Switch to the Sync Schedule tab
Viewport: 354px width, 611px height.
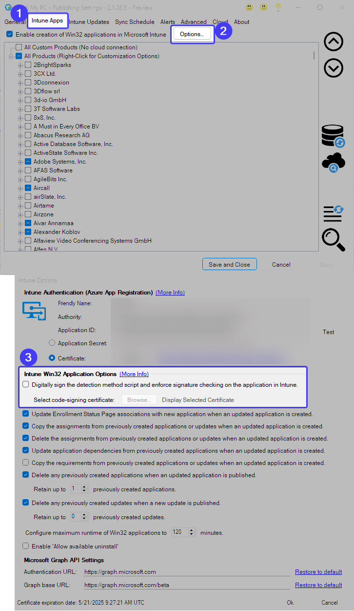pyautogui.click(x=135, y=22)
